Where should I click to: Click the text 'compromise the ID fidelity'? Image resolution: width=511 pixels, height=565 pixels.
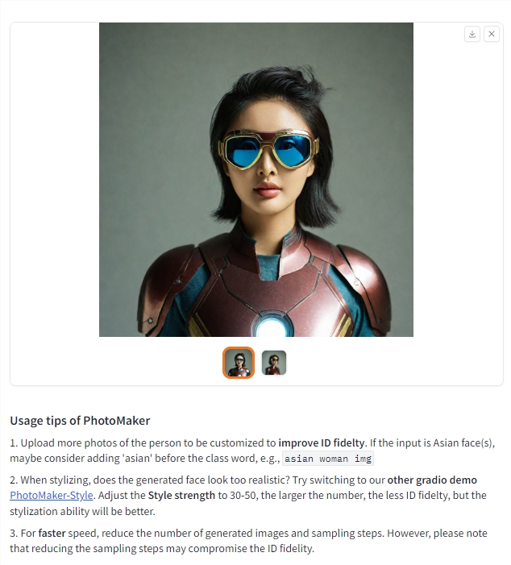251,548
